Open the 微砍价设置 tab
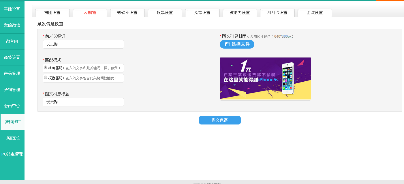404x184 pixels. 127,13
